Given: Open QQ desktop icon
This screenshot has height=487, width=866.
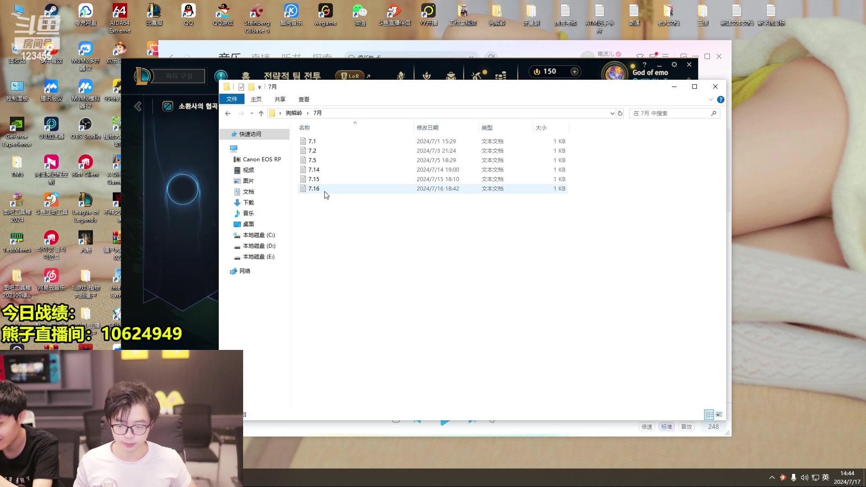Looking at the screenshot, I should (x=188, y=14).
